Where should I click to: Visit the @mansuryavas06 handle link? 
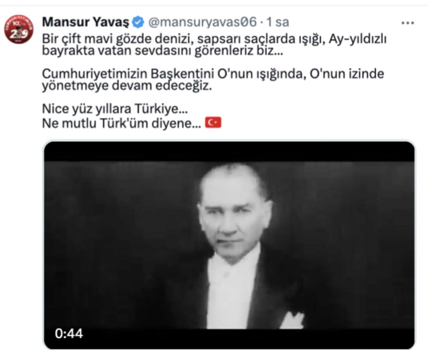[x=202, y=22]
